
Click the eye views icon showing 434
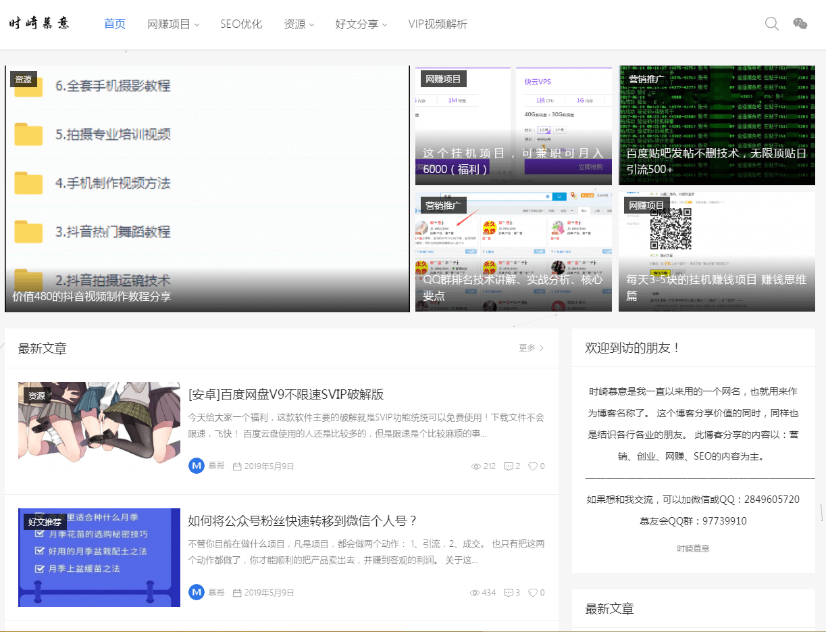pyautogui.click(x=475, y=593)
